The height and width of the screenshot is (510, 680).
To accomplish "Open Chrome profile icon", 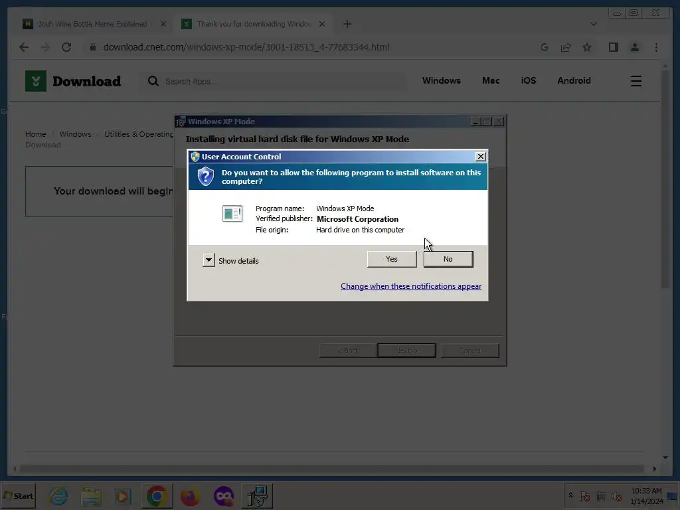I will 634,47.
